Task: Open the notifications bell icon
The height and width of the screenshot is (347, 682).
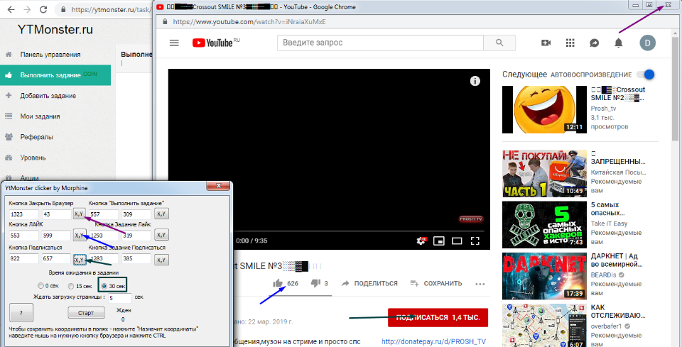Action: (619, 43)
